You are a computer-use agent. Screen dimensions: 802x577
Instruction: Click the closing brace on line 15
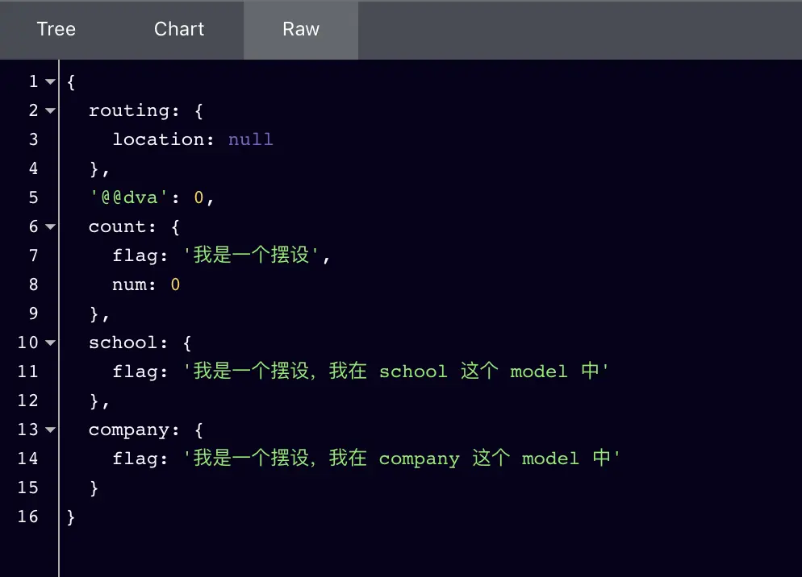(x=94, y=488)
